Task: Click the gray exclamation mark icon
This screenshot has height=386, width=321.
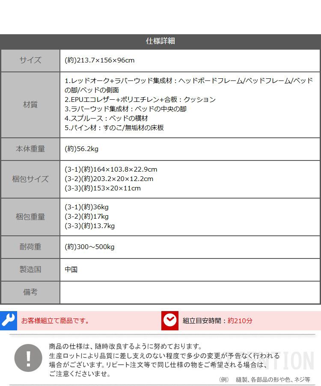Action: [28, 358]
